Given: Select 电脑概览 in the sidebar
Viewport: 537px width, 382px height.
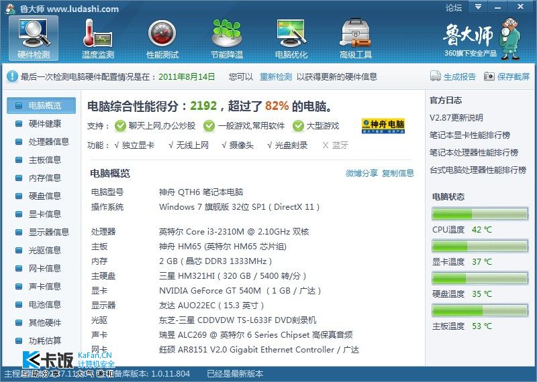Looking at the screenshot, I should point(41,105).
